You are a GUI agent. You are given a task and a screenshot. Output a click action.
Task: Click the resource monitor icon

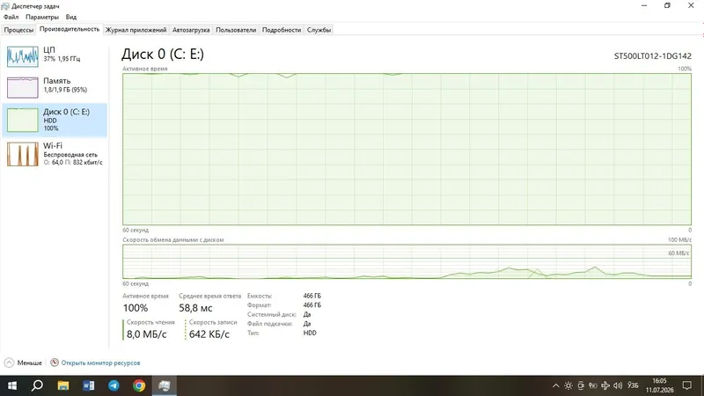click(55, 363)
